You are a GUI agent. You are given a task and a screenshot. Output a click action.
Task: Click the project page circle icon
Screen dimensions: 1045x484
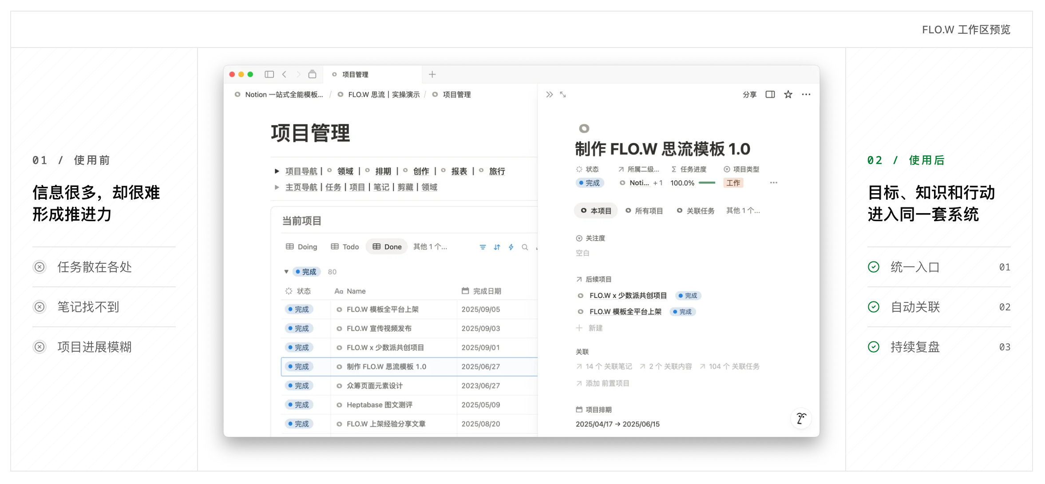point(584,129)
